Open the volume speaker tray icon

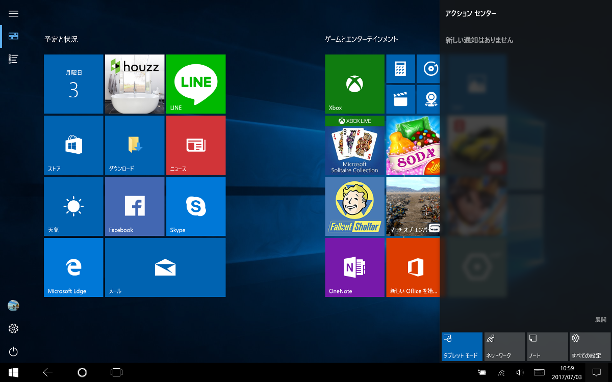point(520,372)
